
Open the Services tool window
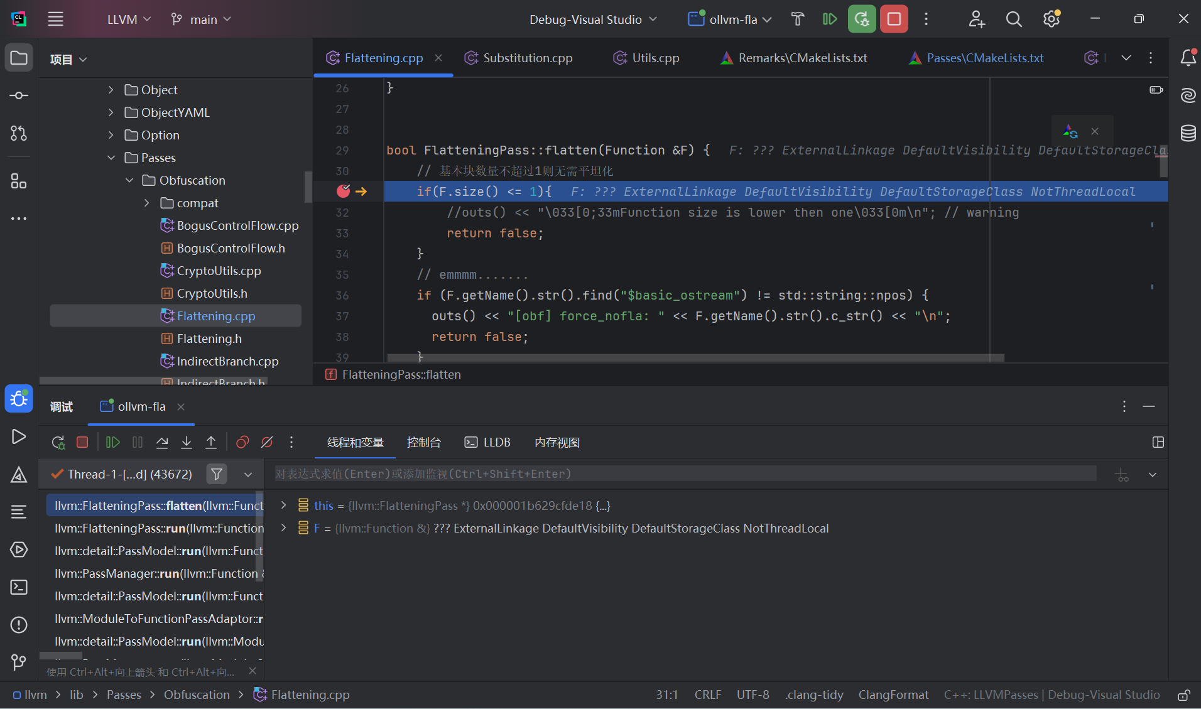19,549
